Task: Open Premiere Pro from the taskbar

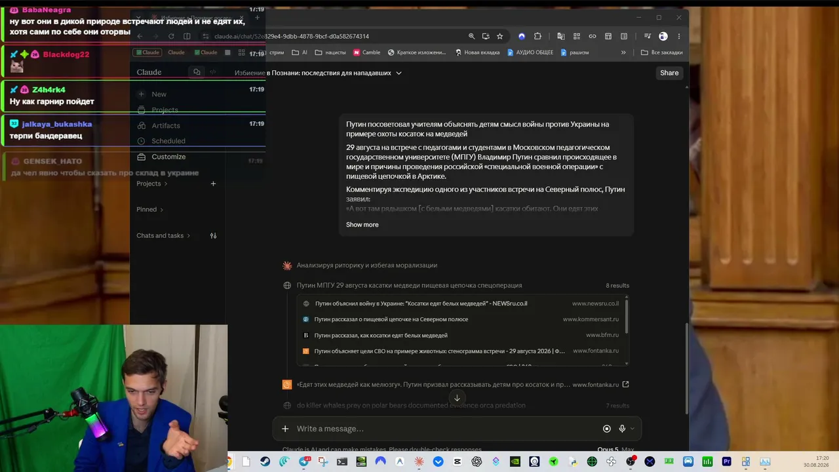Action: click(726, 462)
